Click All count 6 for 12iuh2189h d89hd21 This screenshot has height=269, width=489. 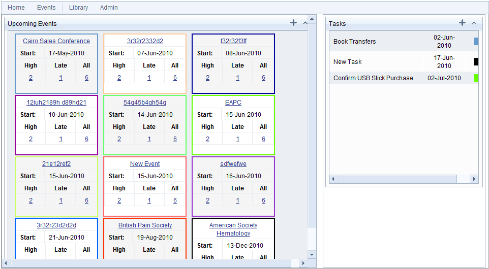86,139
